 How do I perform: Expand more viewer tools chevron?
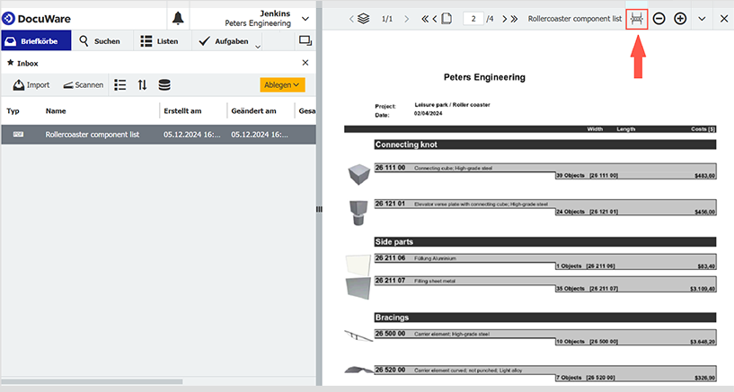702,18
